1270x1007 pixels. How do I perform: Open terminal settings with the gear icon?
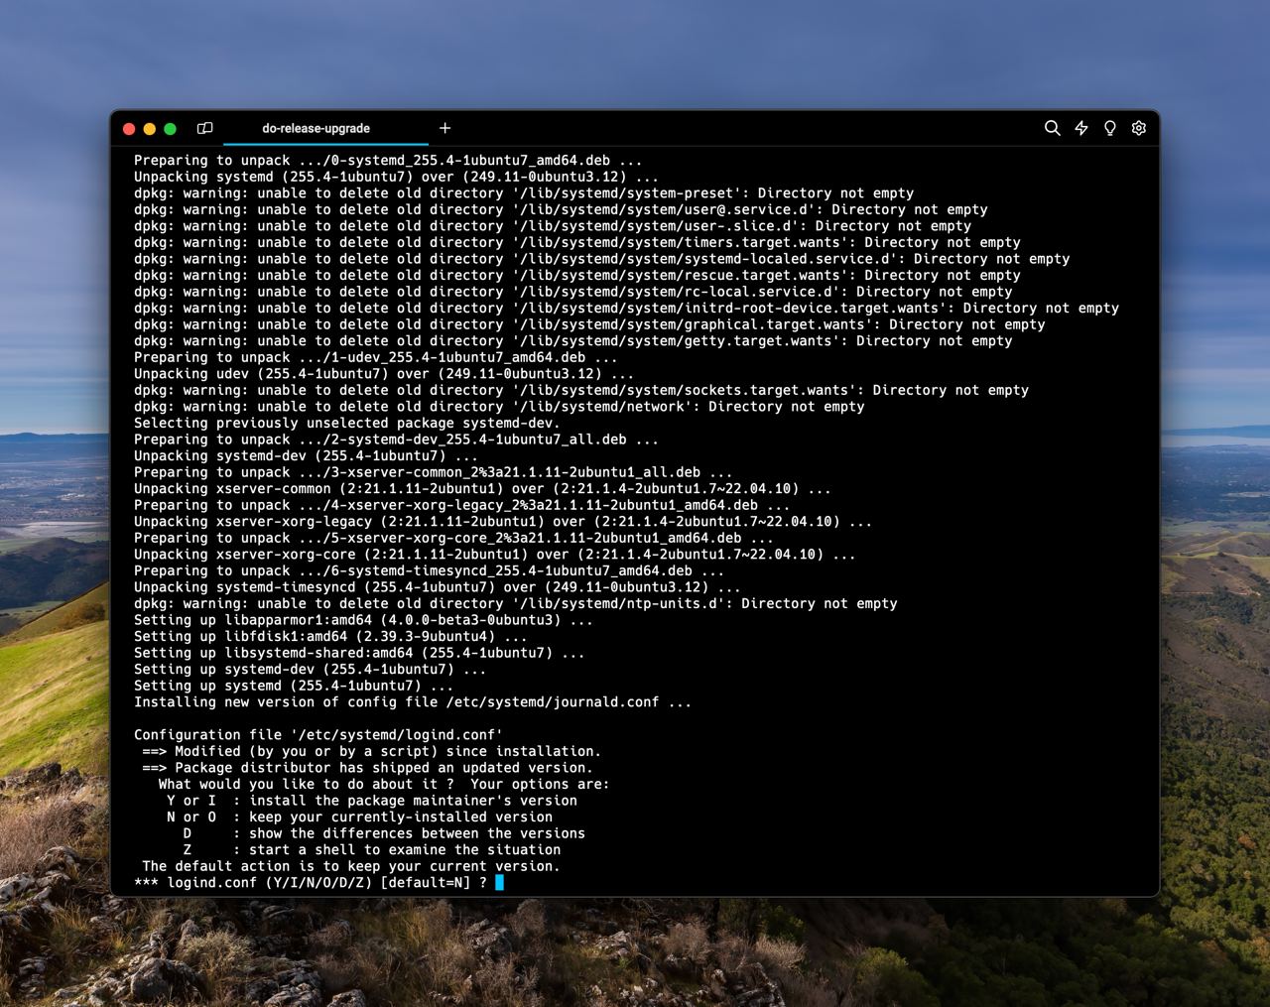coord(1139,128)
